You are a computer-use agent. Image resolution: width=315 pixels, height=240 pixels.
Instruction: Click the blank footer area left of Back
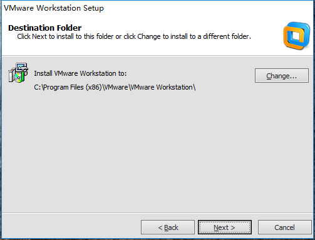tap(71, 227)
